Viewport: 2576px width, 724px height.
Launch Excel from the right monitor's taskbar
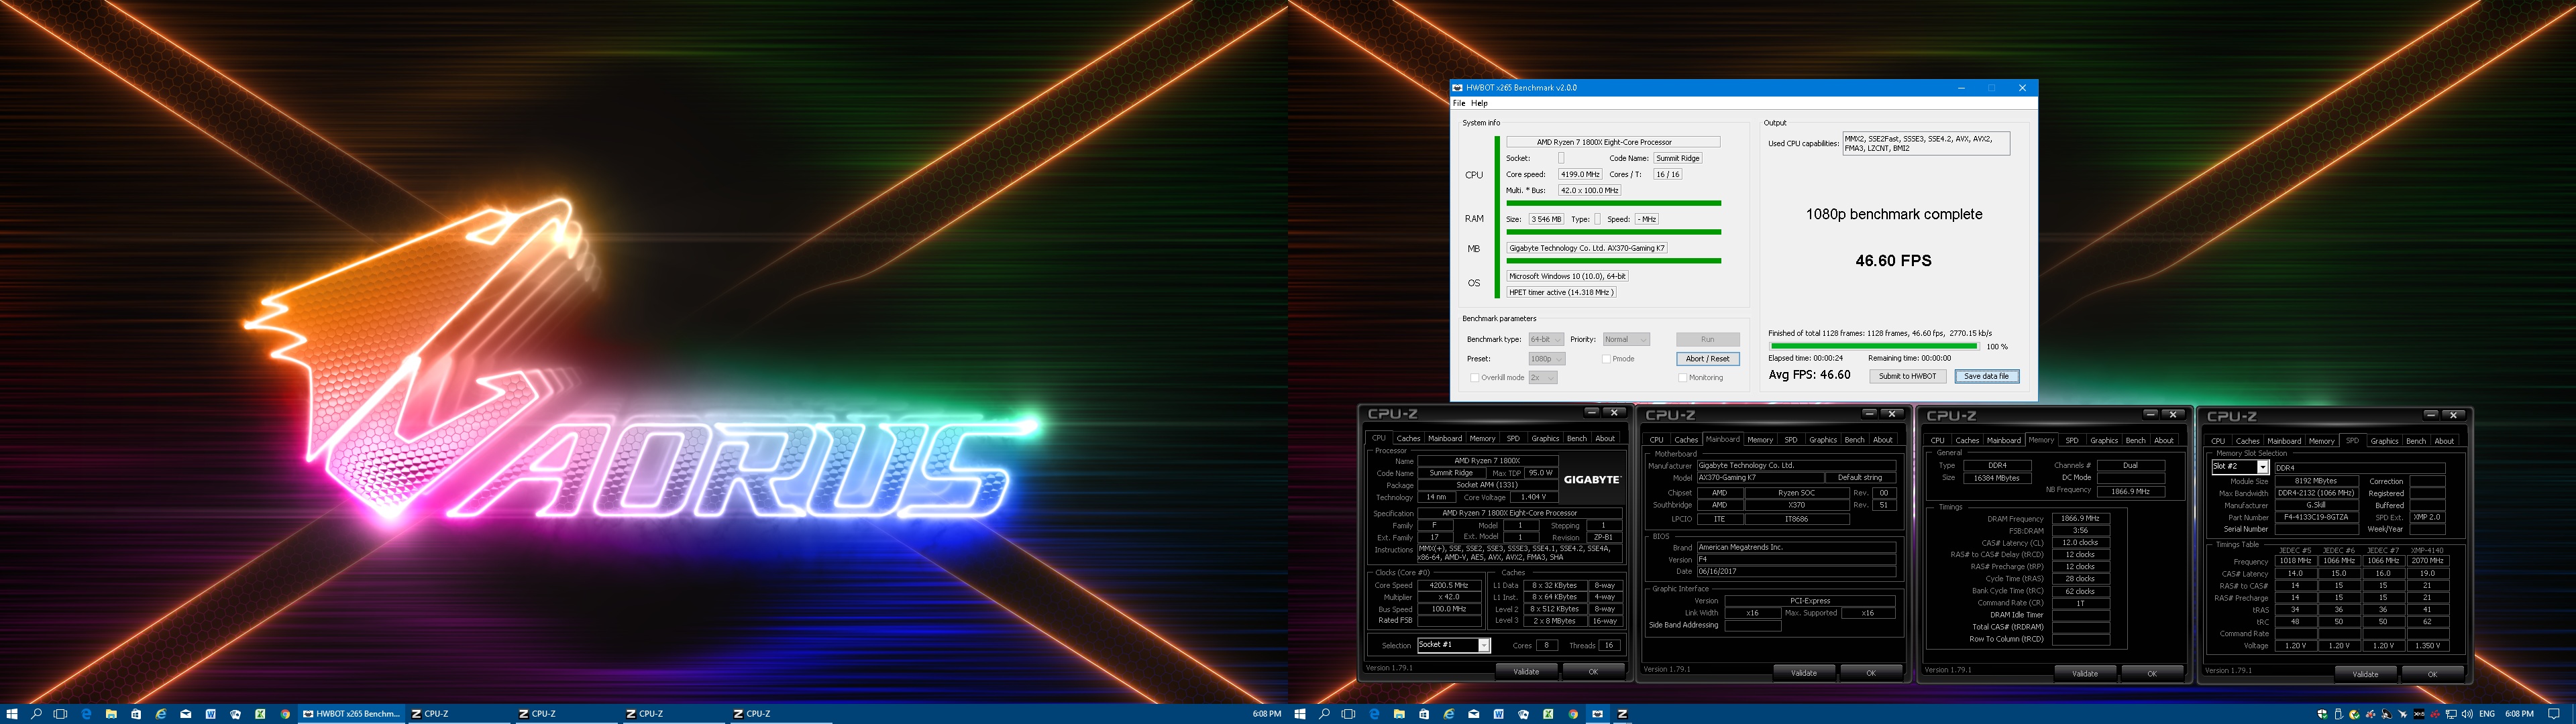1548,714
